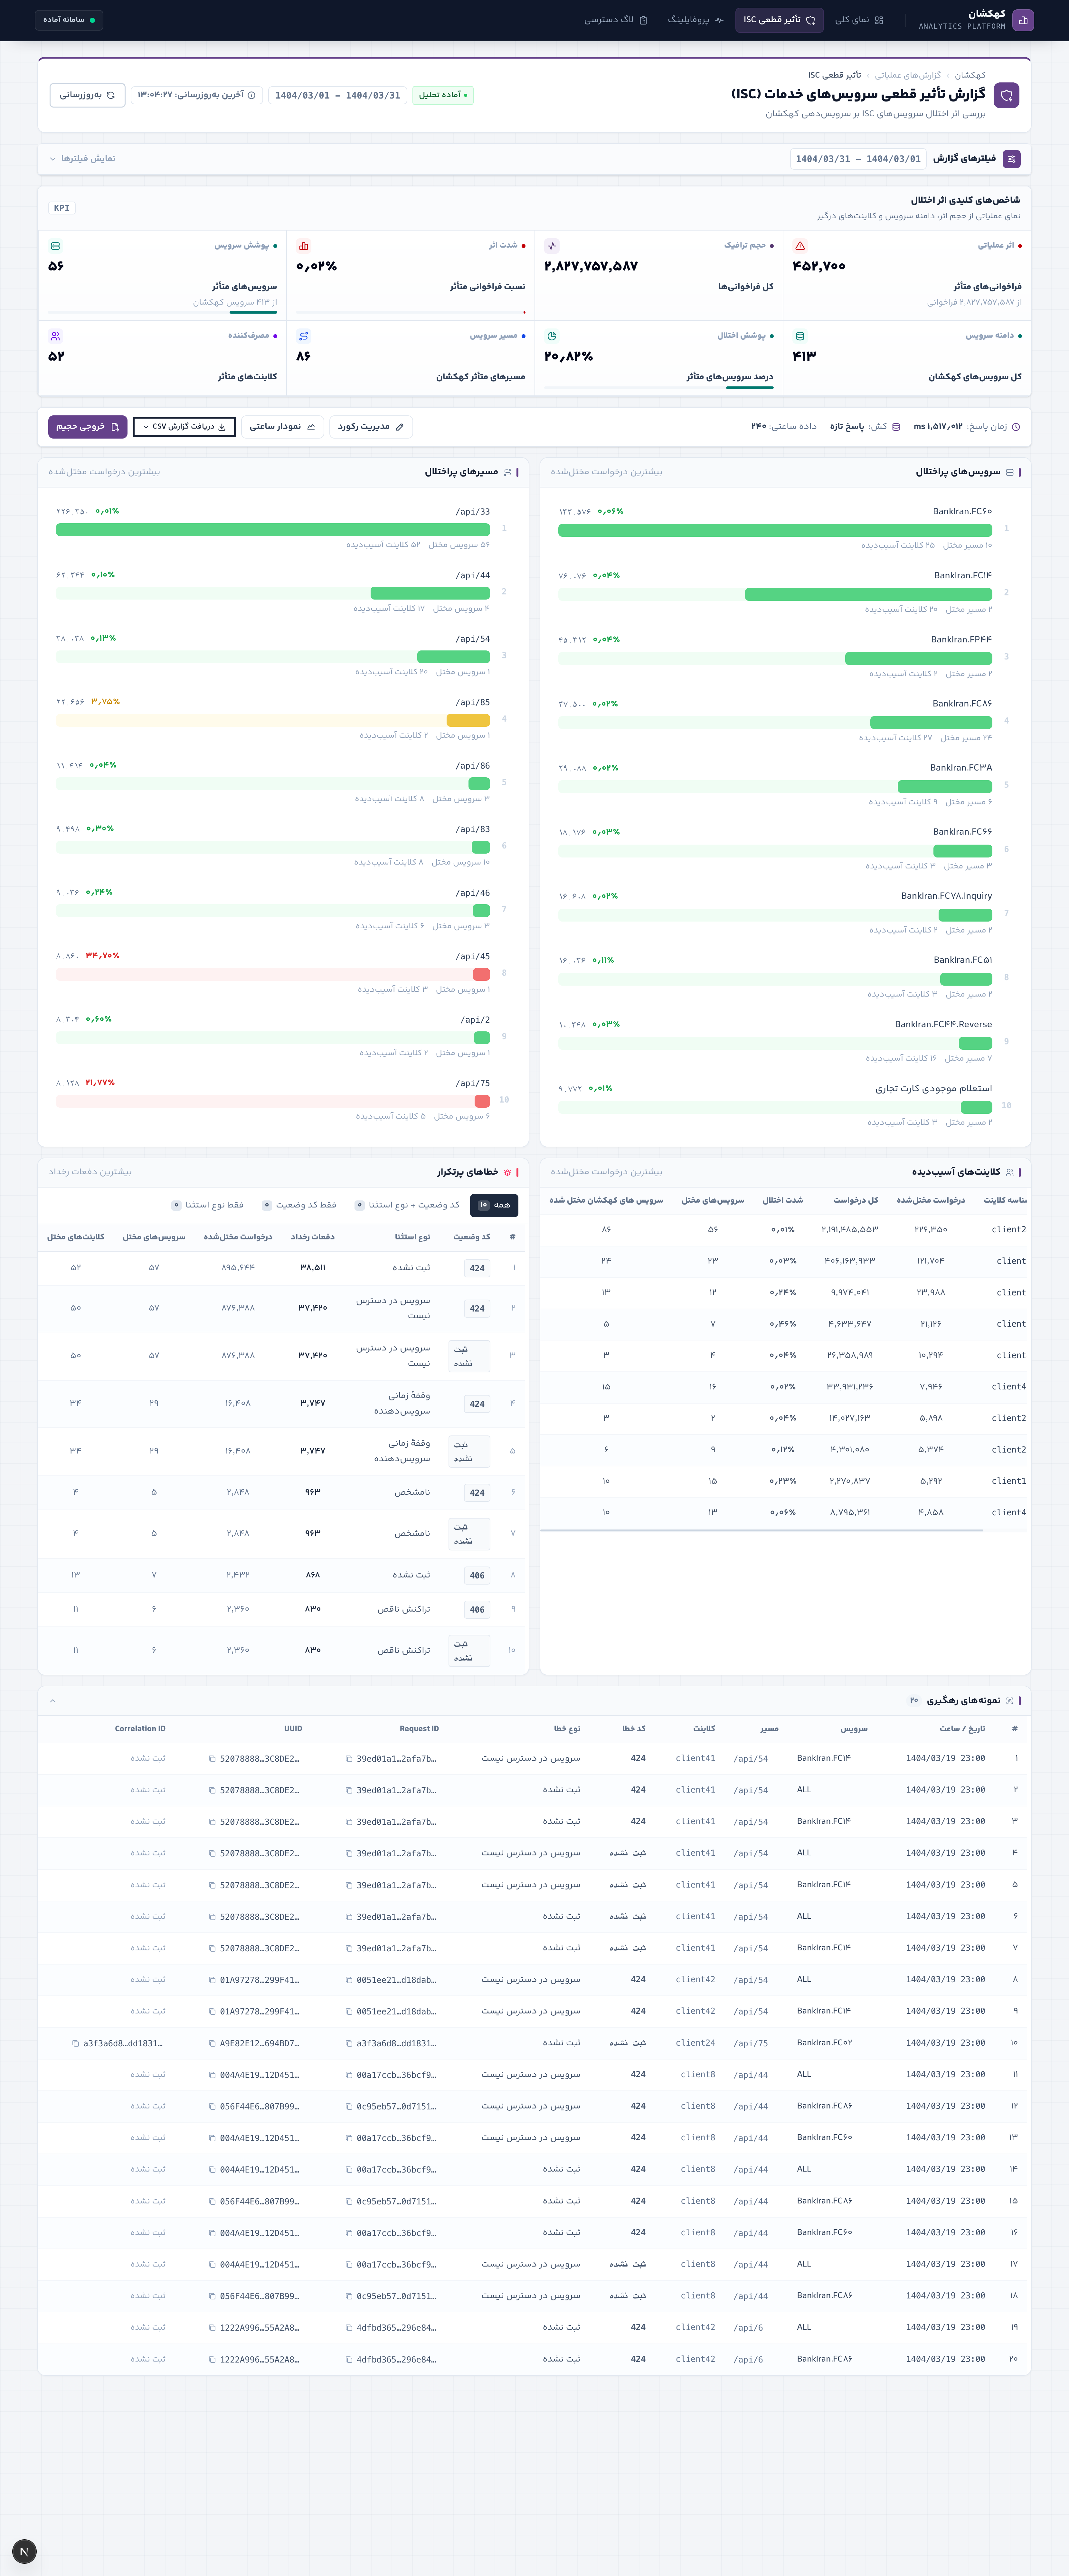Click the report filters icon
1069x2576 pixels.
point(1012,159)
